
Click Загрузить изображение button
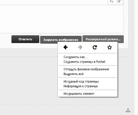(x=61, y=40)
